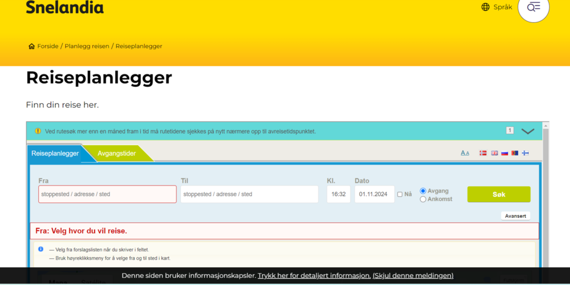Click the text size (AA) icon
Screen dimensions: 570x285
(x=465, y=153)
